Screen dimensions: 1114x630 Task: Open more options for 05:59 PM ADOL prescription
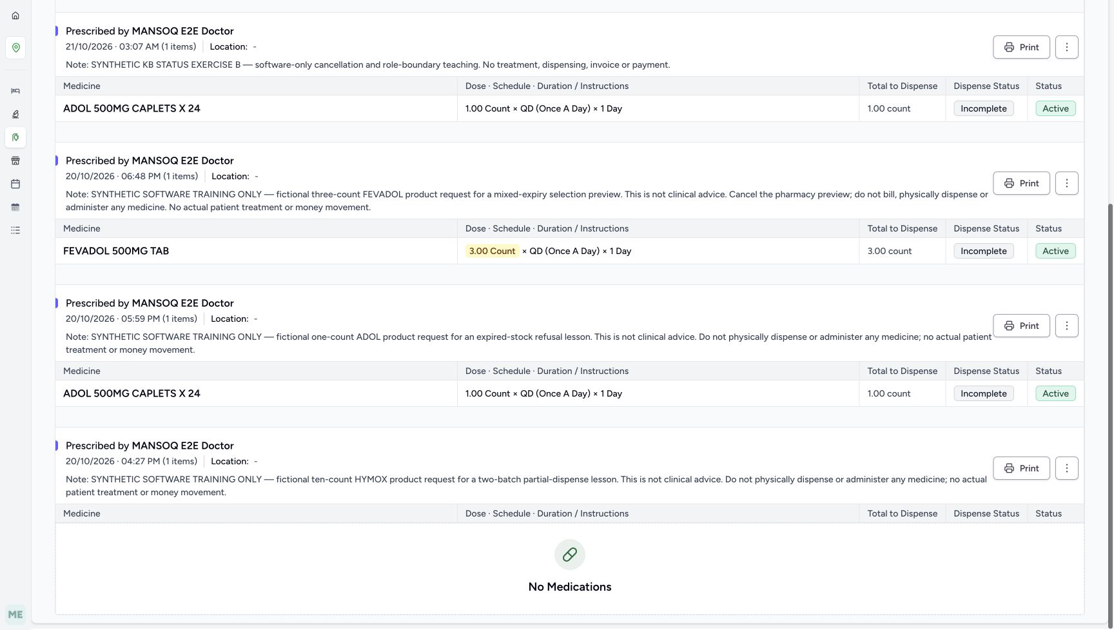[1066, 326]
